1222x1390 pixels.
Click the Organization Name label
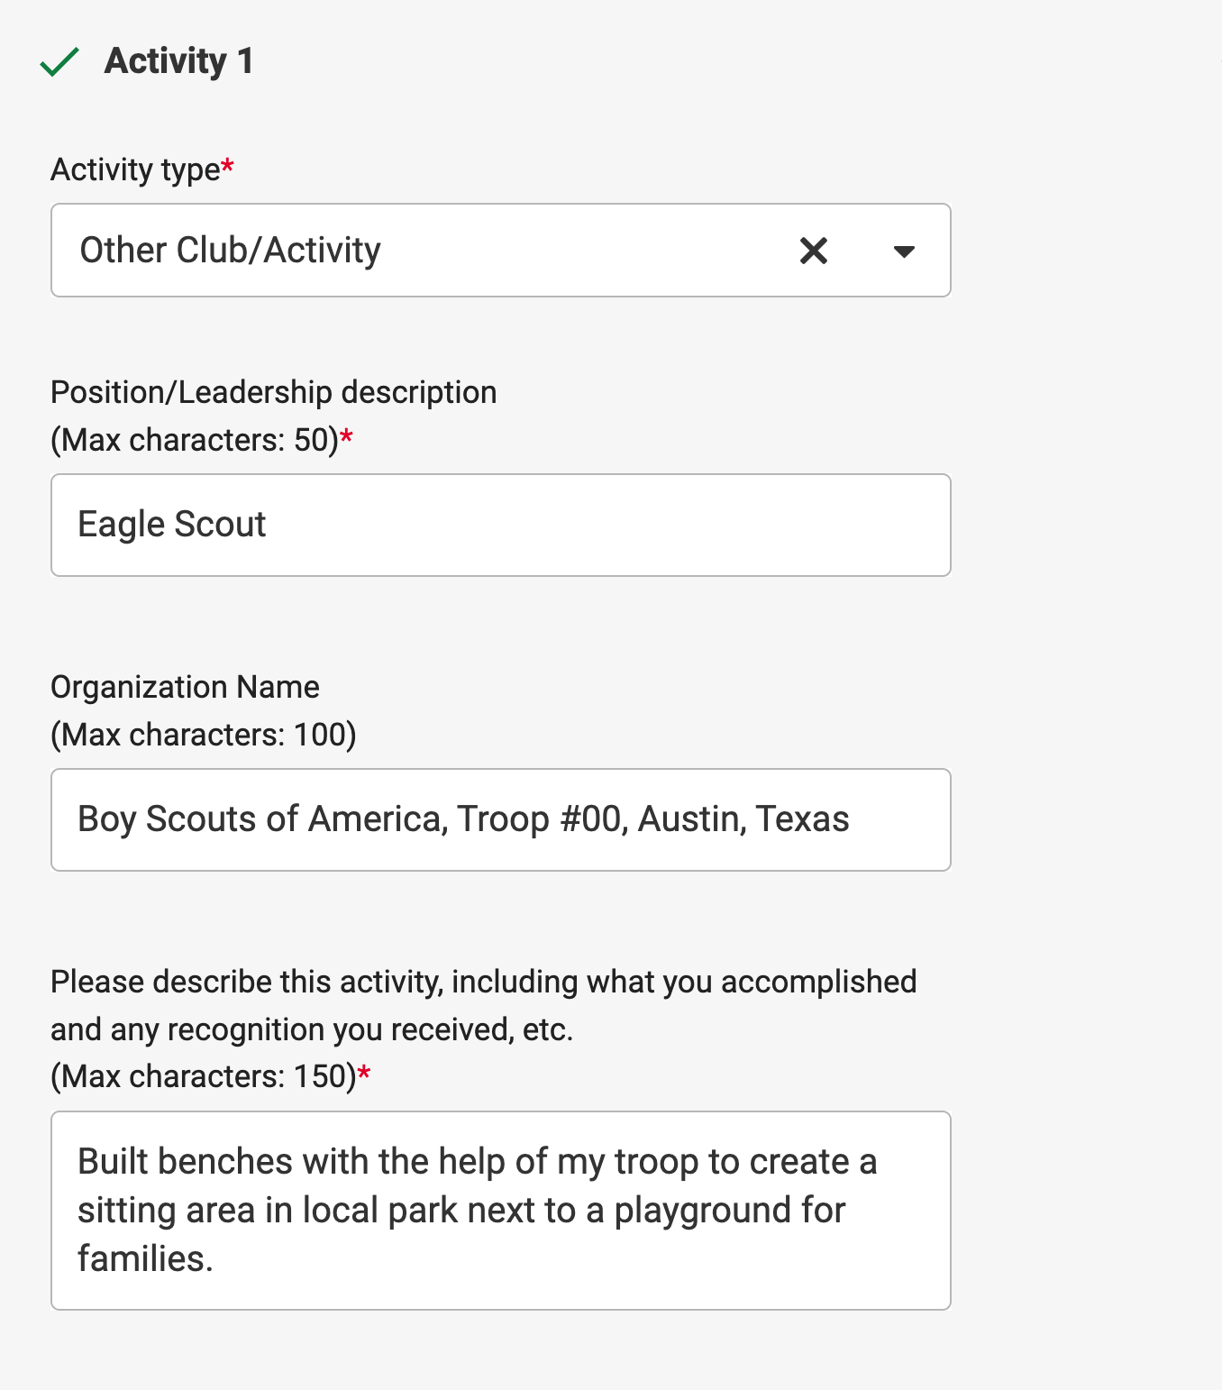185,687
